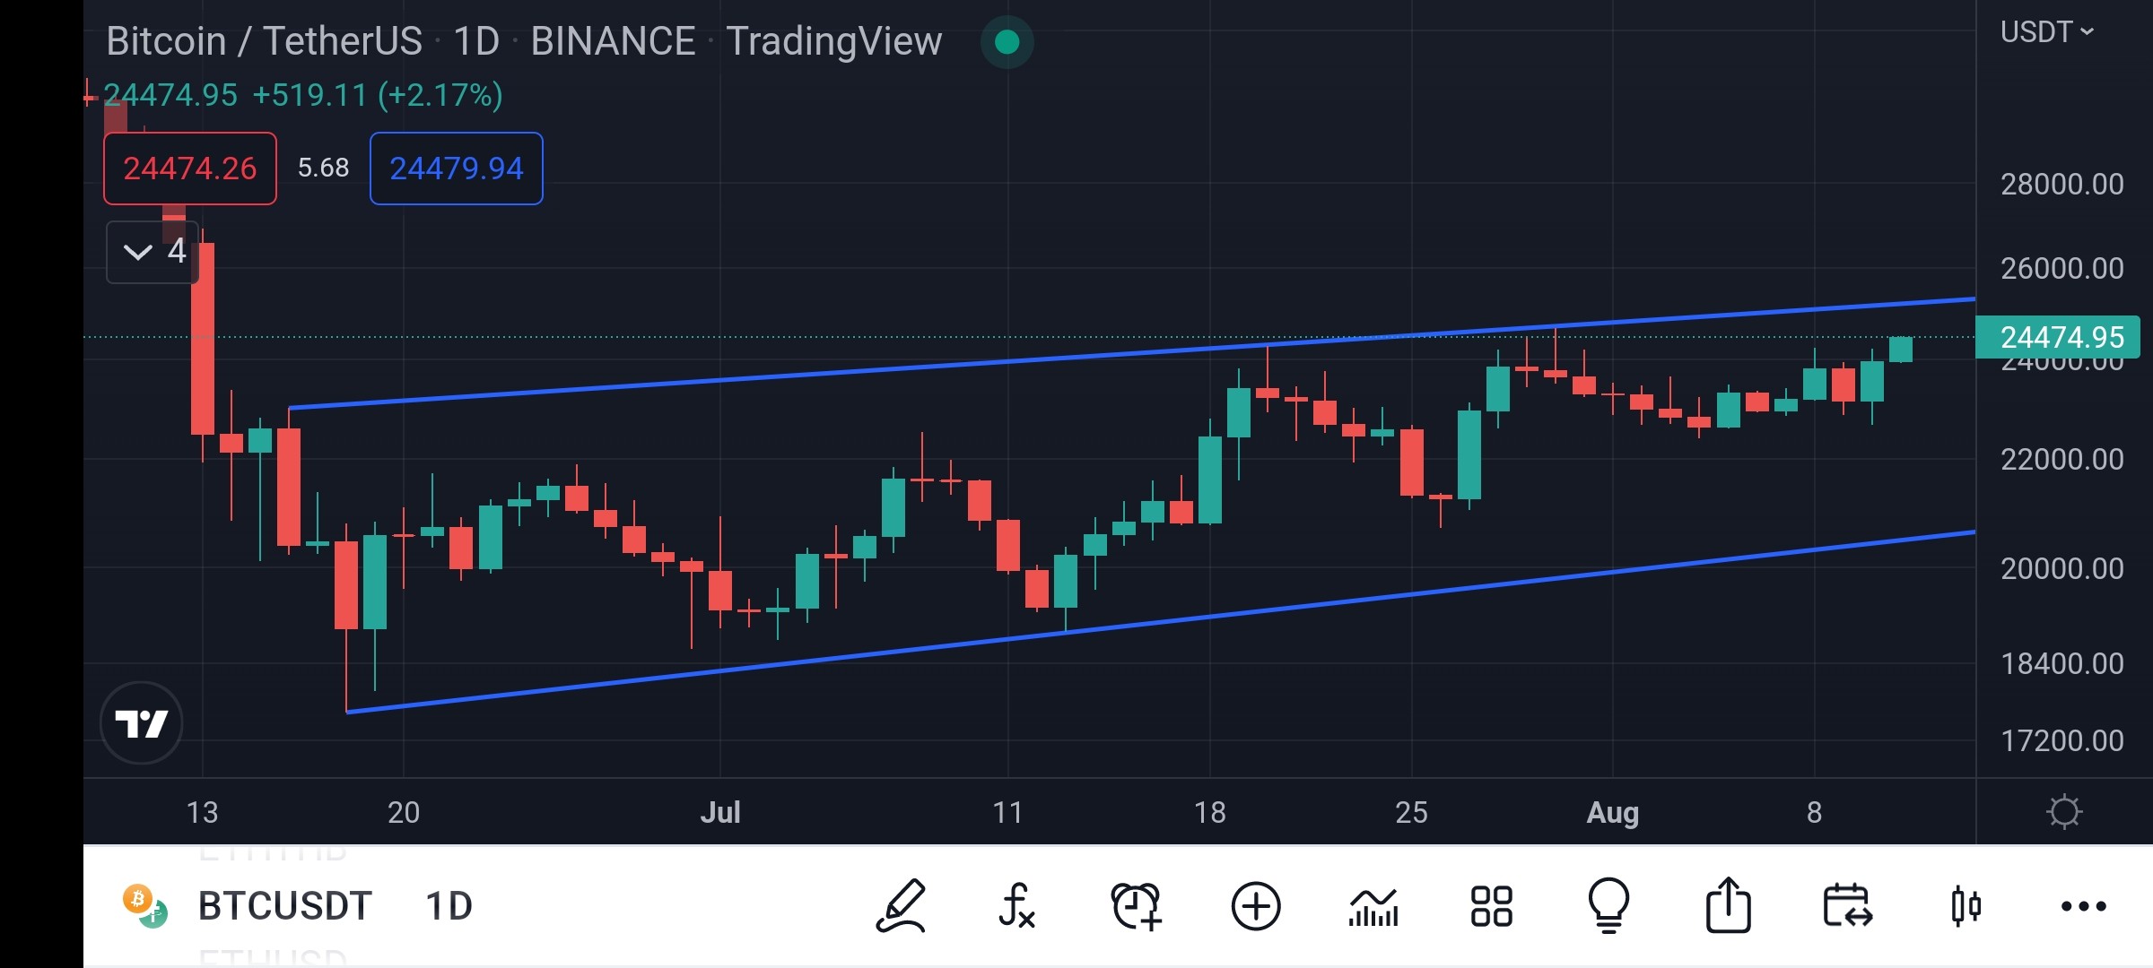Tap the plus circle compare icon

coord(1256,906)
